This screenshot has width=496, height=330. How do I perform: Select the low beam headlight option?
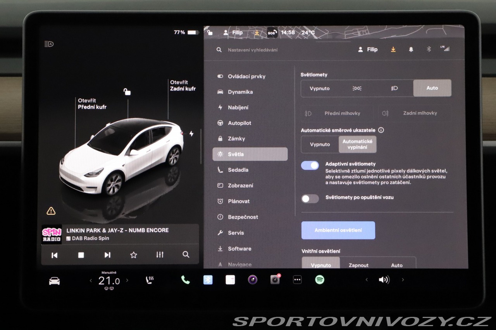coord(394,88)
